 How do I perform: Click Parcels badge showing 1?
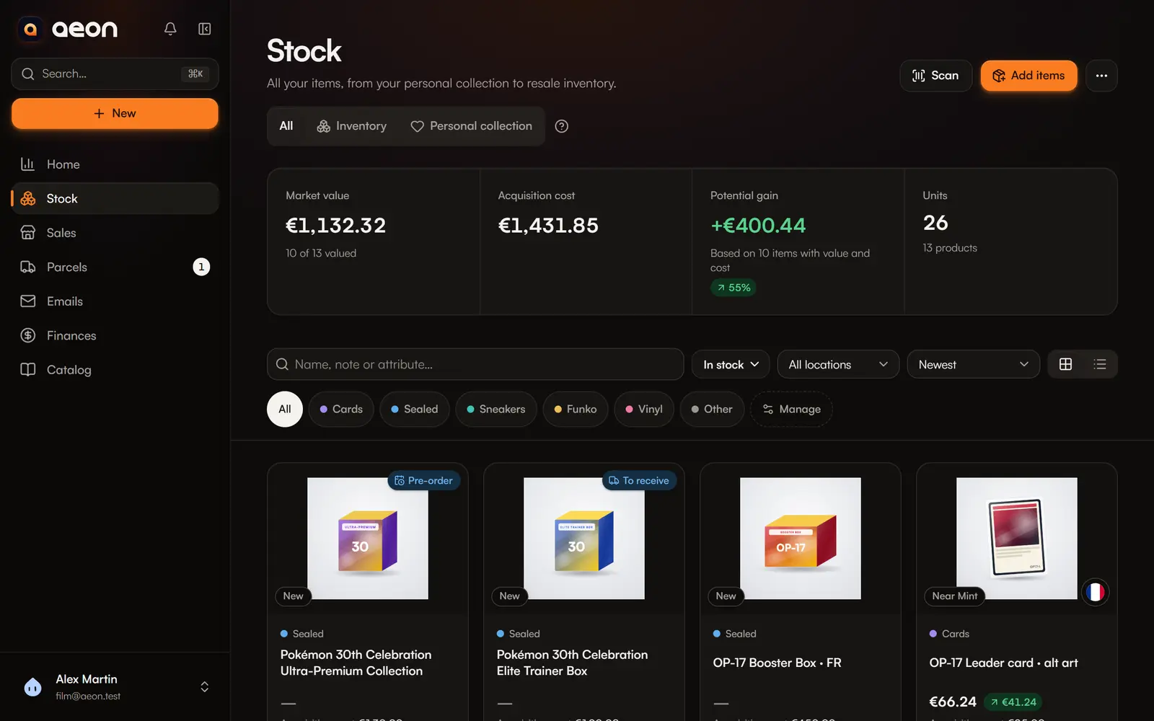pos(201,267)
